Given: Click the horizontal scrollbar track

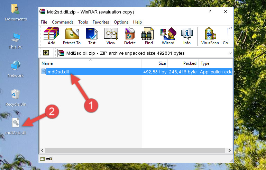Looking at the screenshot, I should (135, 150).
